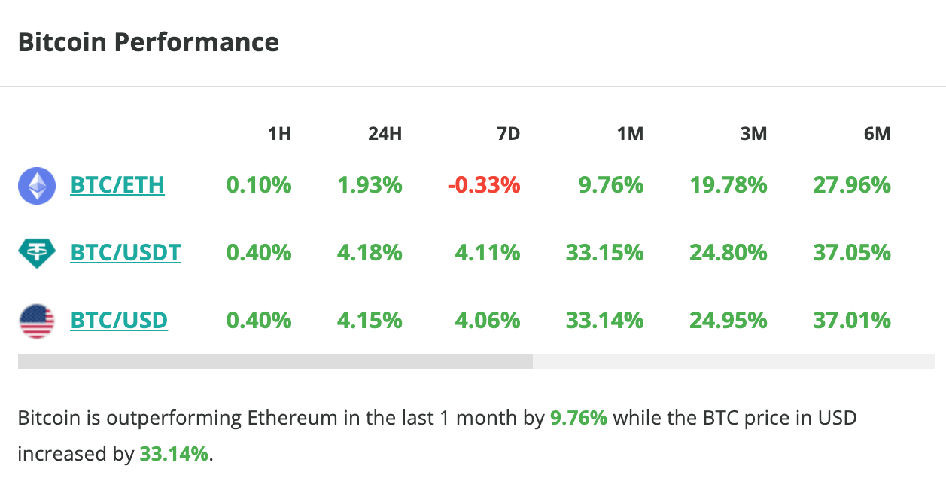The width and height of the screenshot is (946, 481).
Task: Click the 24.95% BTC/USD three-month value
Action: (728, 321)
